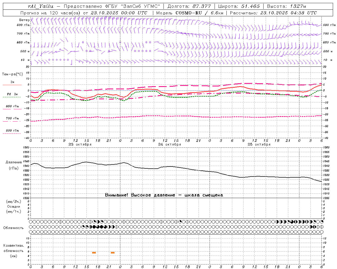The height and width of the screenshot is (269, 337).
Task: Click the 500 м wind level label at left
Action: [x=25, y=51]
